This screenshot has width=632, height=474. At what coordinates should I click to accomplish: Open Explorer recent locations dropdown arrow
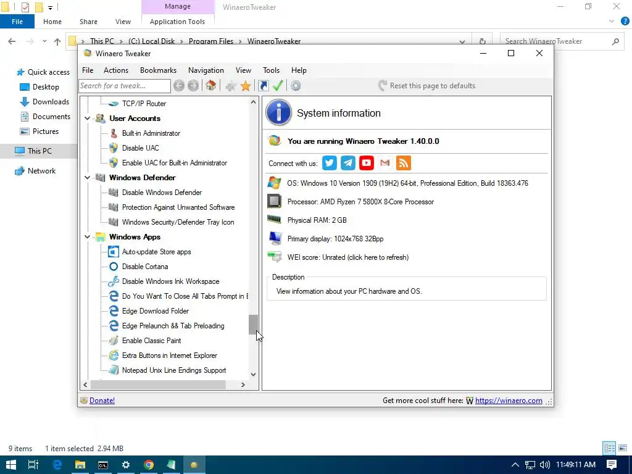pyautogui.click(x=44, y=41)
